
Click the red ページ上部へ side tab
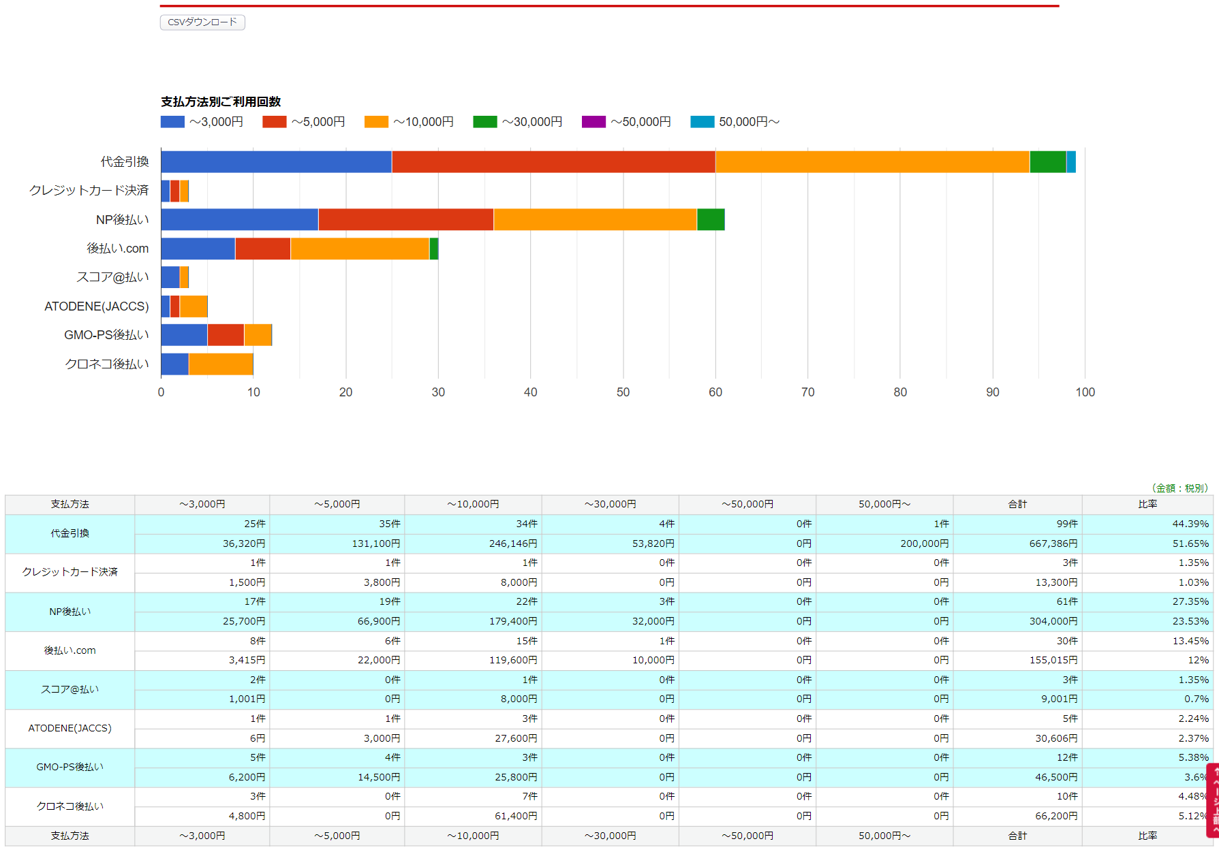coord(1213,800)
